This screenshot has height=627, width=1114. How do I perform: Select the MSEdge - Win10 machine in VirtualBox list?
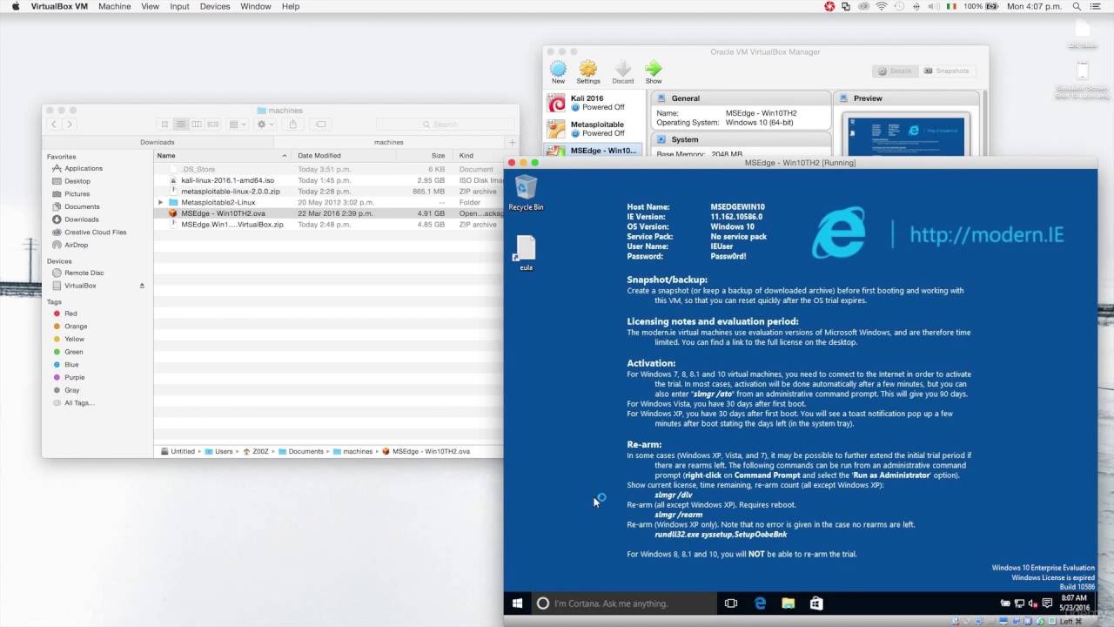point(594,150)
